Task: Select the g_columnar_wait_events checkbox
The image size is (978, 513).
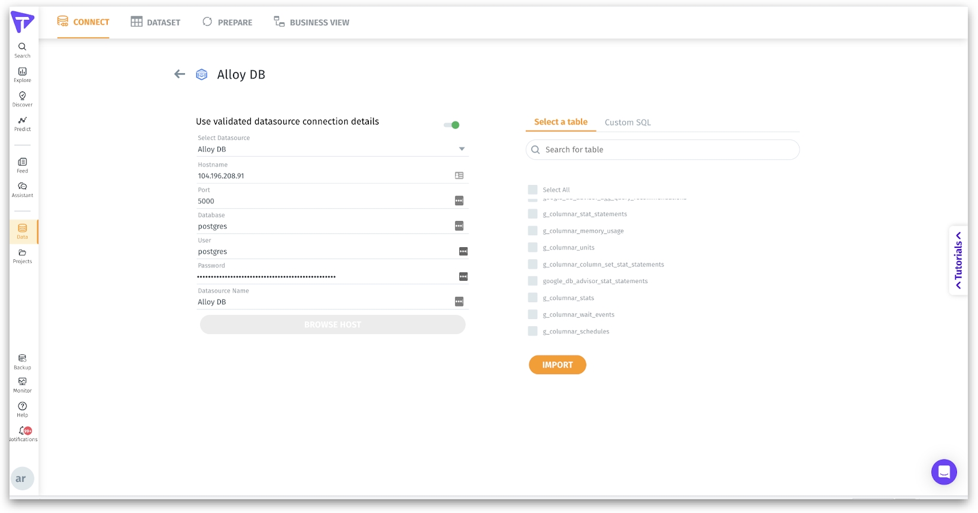Action: (x=532, y=314)
